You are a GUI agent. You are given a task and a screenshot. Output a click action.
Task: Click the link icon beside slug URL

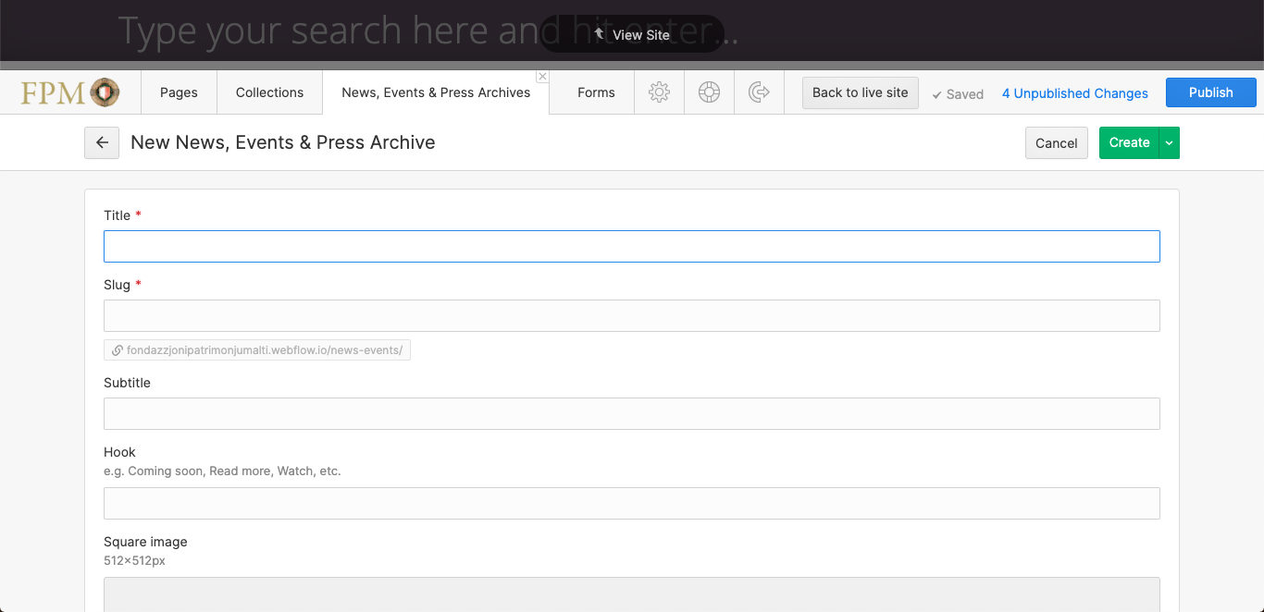(x=118, y=350)
